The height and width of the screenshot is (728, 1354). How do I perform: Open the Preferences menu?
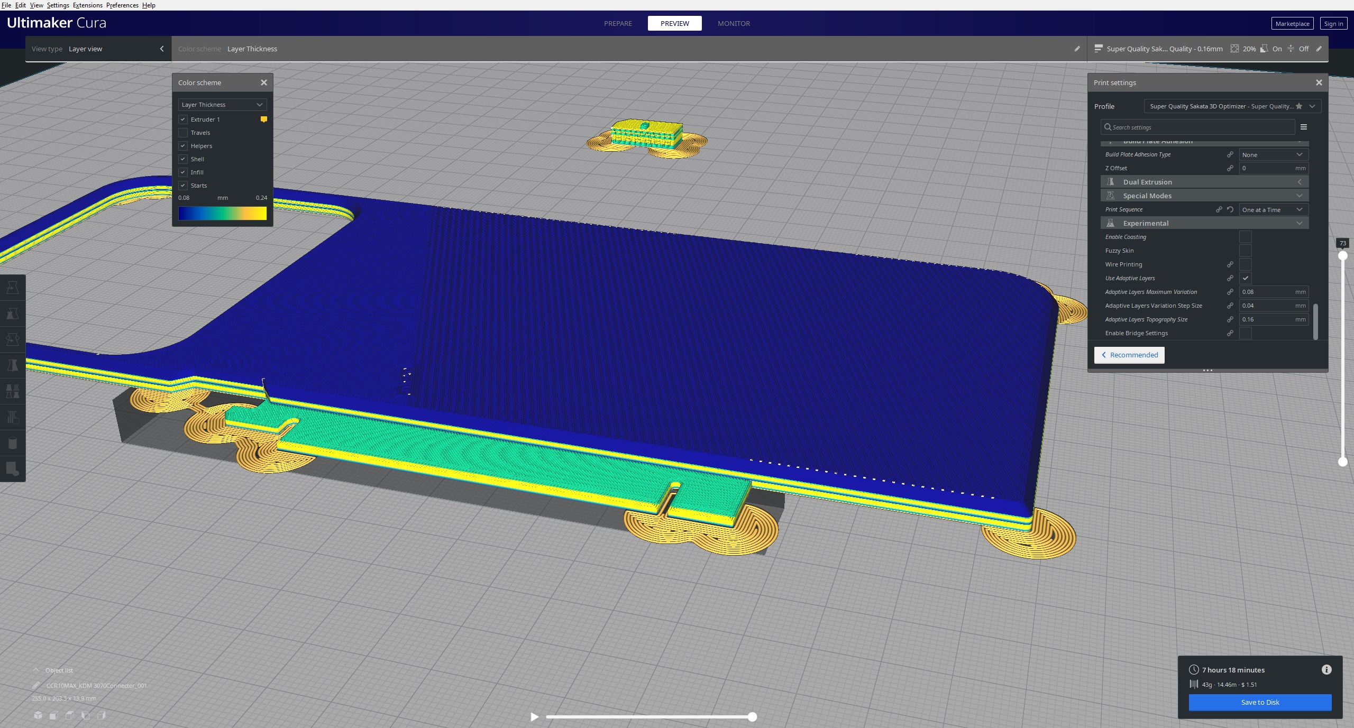[x=122, y=5]
